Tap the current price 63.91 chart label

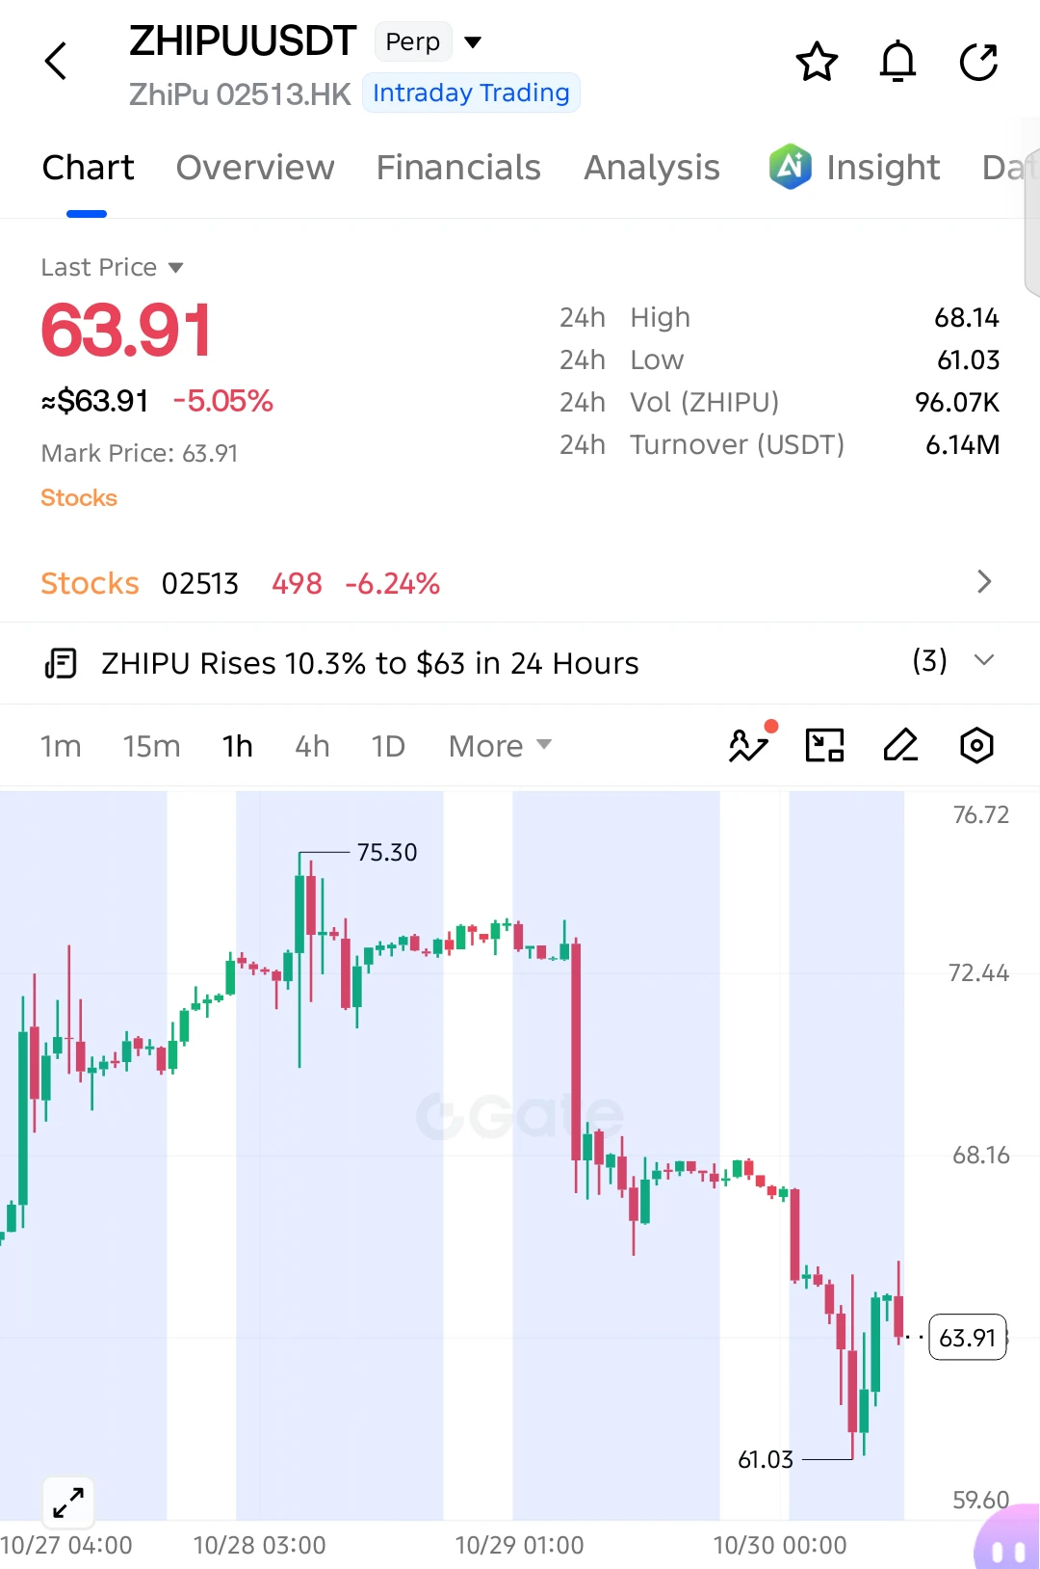point(967,1337)
